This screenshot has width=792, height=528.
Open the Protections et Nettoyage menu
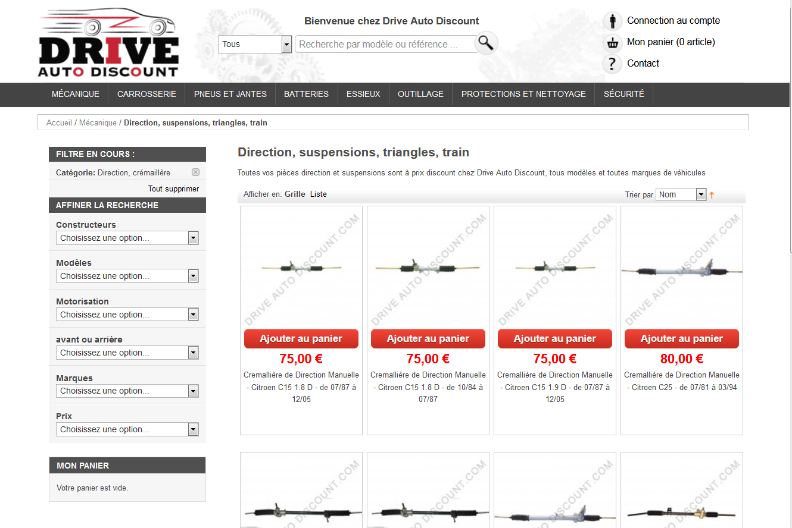pos(523,94)
